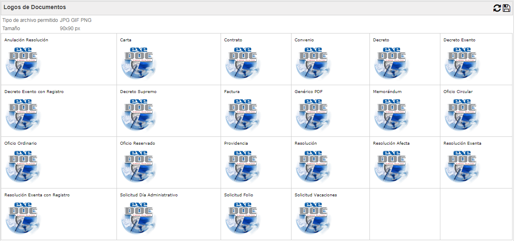Click the Resolución Exenta logo
Image resolution: width=515 pixels, height=241 pixels.
coord(462,167)
